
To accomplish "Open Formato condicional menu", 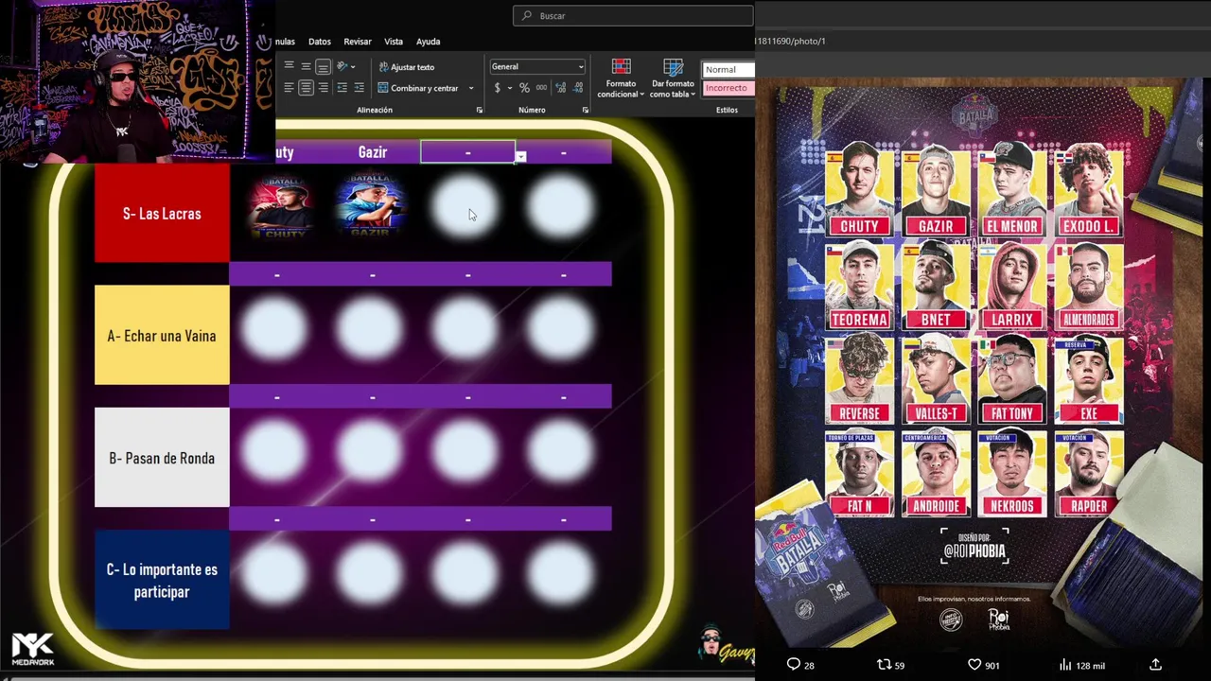I will point(621,79).
